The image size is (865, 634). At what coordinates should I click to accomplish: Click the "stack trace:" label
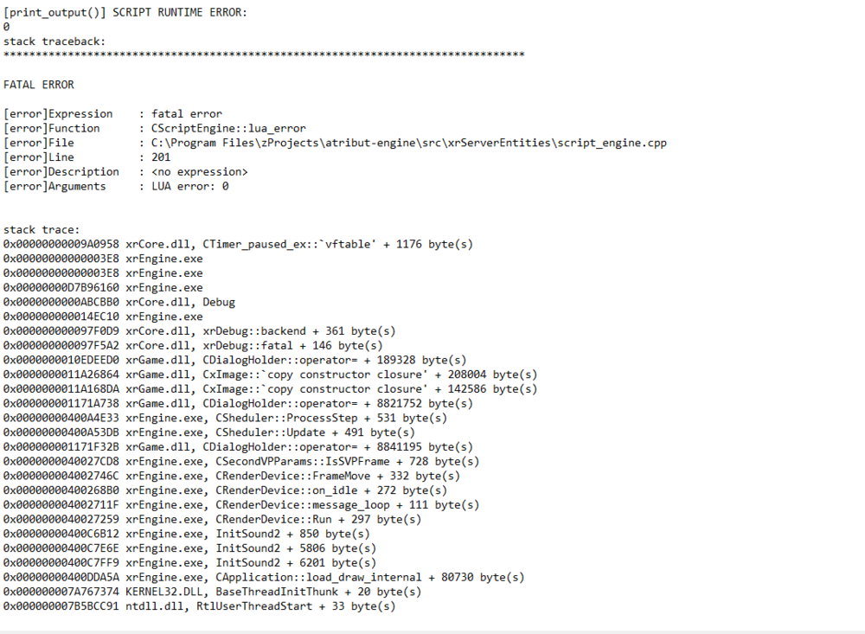[42, 230]
